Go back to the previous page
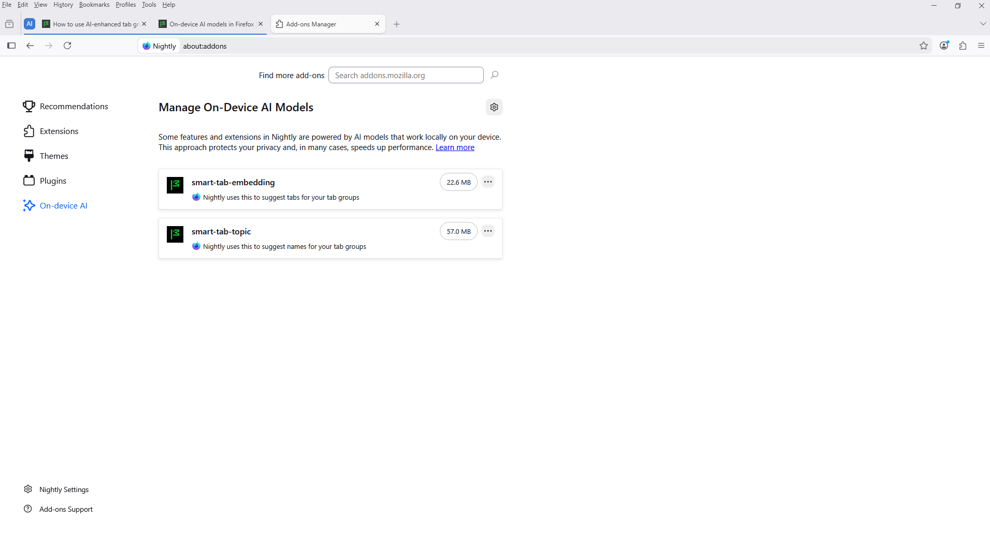The height and width of the screenshot is (535, 990). [30, 46]
